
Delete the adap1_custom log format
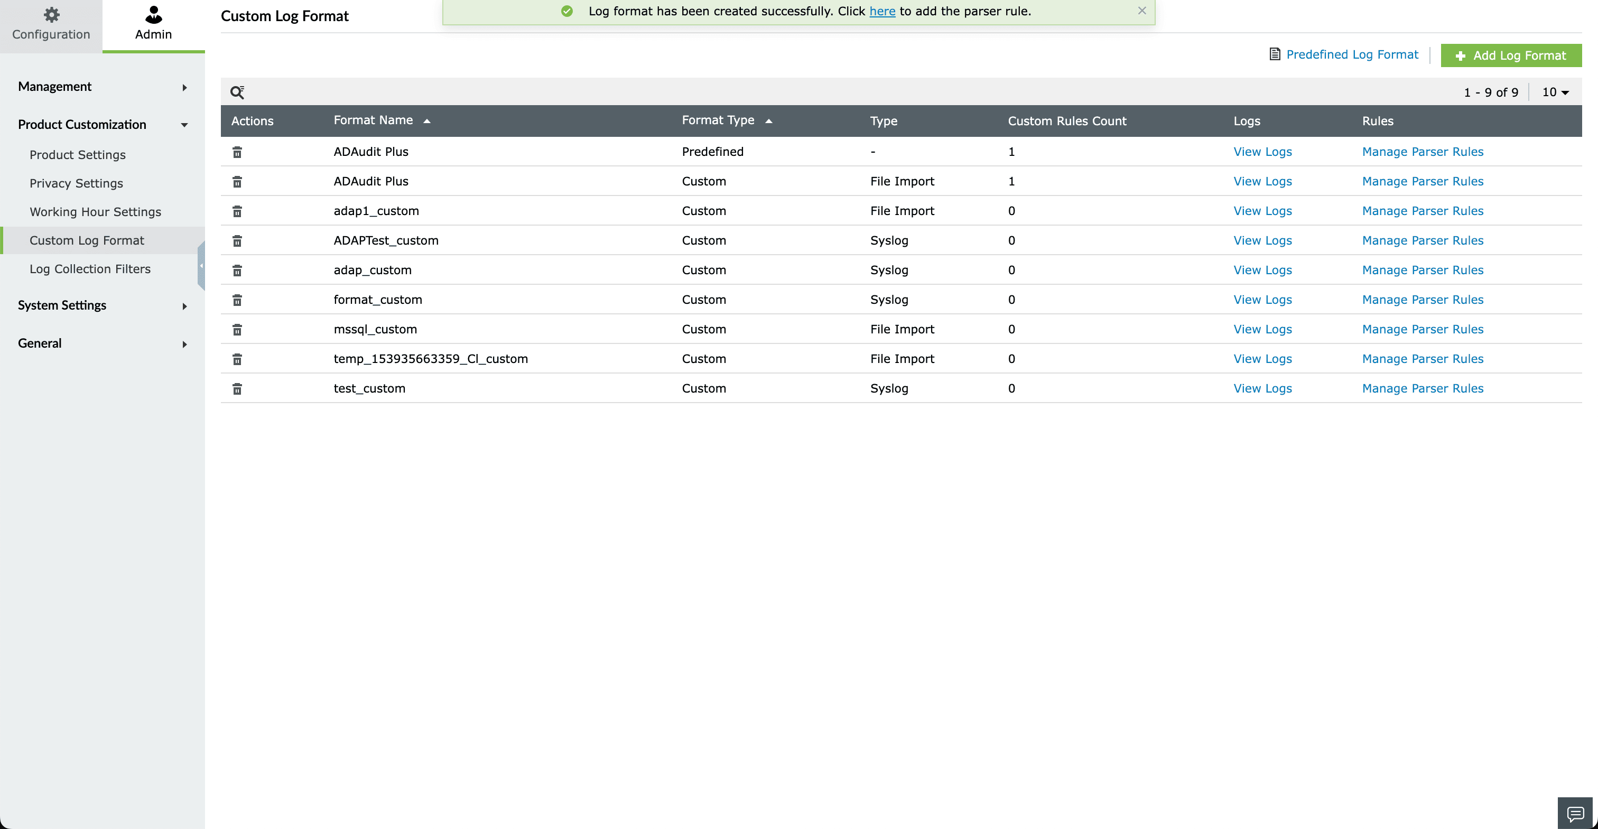coord(237,211)
